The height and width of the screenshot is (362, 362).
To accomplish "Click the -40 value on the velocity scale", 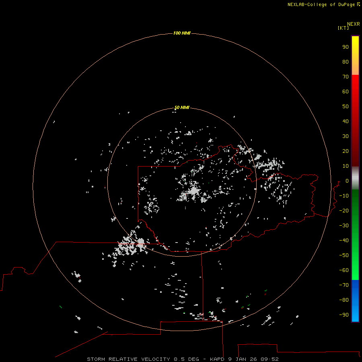I will 344,241.
